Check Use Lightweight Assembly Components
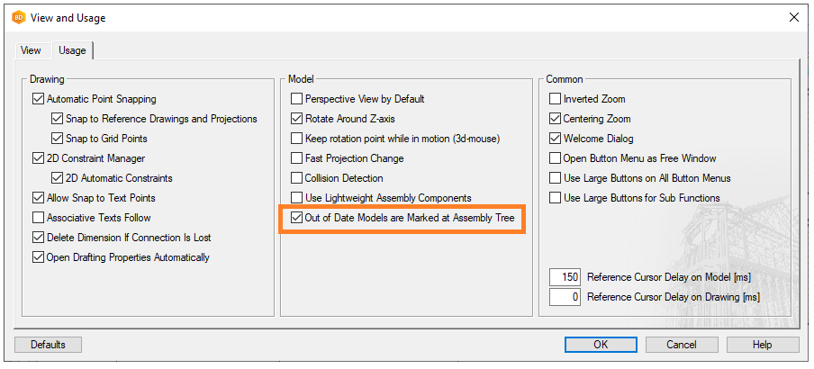This screenshot has height=369, width=814. tap(297, 198)
